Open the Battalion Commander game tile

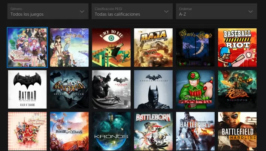(196, 89)
